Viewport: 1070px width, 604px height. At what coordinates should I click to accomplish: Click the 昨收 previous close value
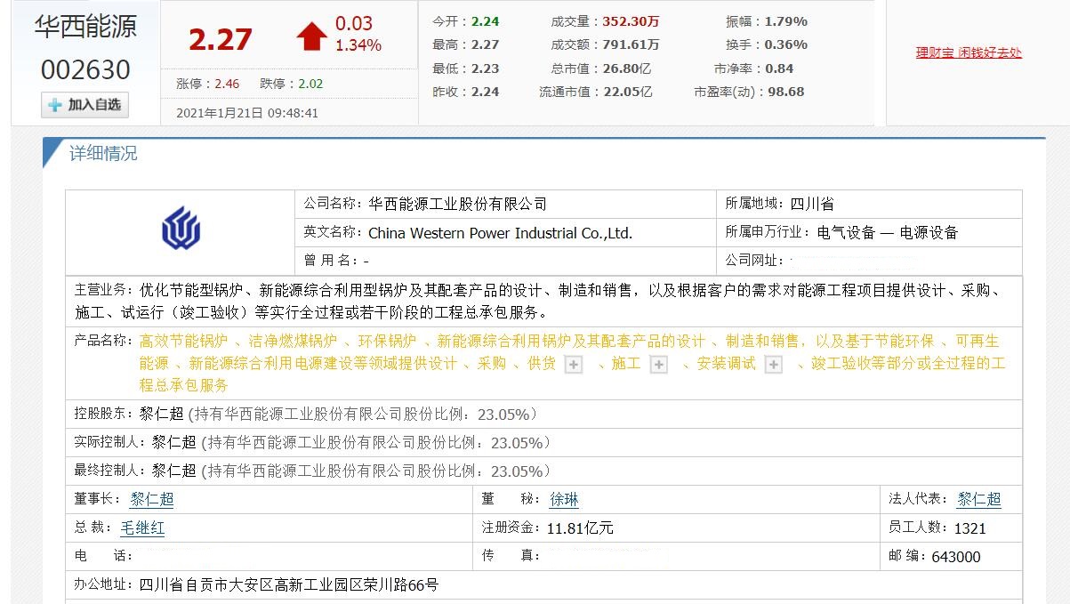[486, 92]
